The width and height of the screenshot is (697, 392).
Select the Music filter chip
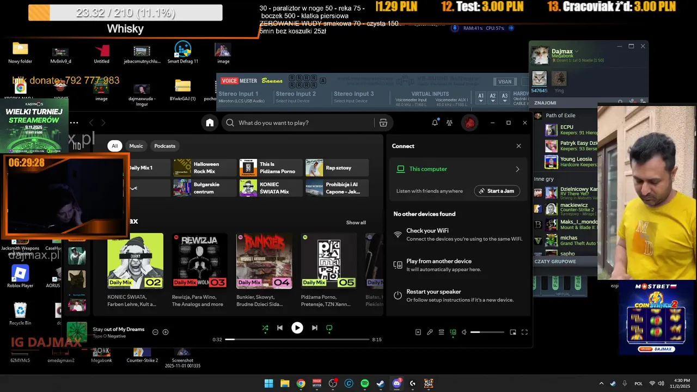click(x=136, y=146)
